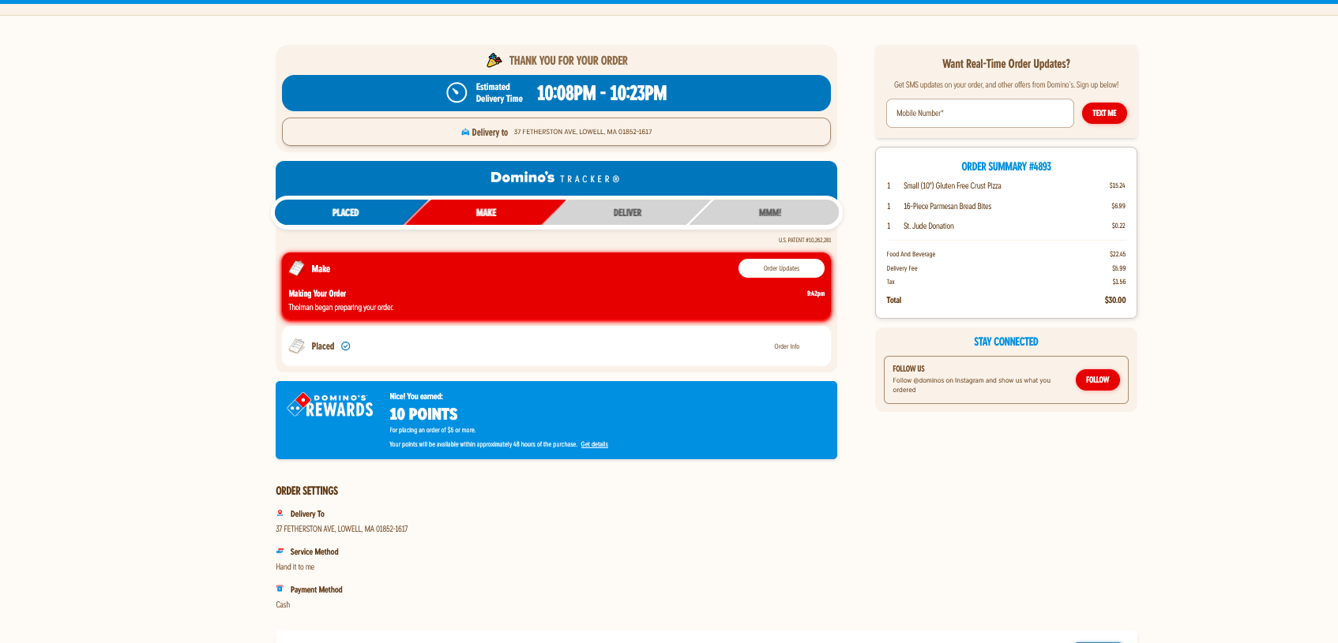Click the clock icon next to Estimated Delivery Time
The image size is (1338, 643).
tap(457, 93)
